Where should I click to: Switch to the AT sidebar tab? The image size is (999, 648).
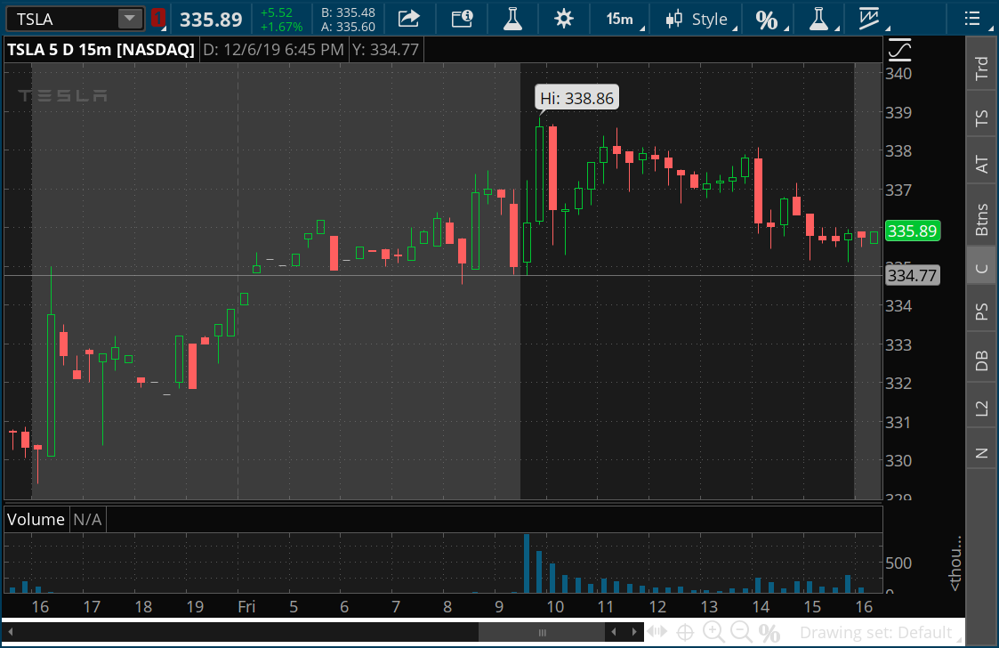tap(982, 164)
